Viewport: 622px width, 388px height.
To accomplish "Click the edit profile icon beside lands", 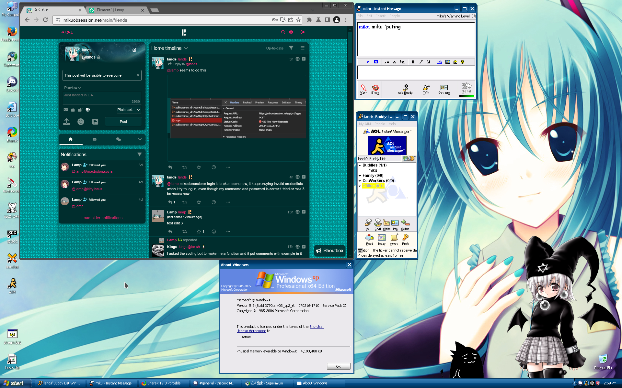I will [x=134, y=50].
